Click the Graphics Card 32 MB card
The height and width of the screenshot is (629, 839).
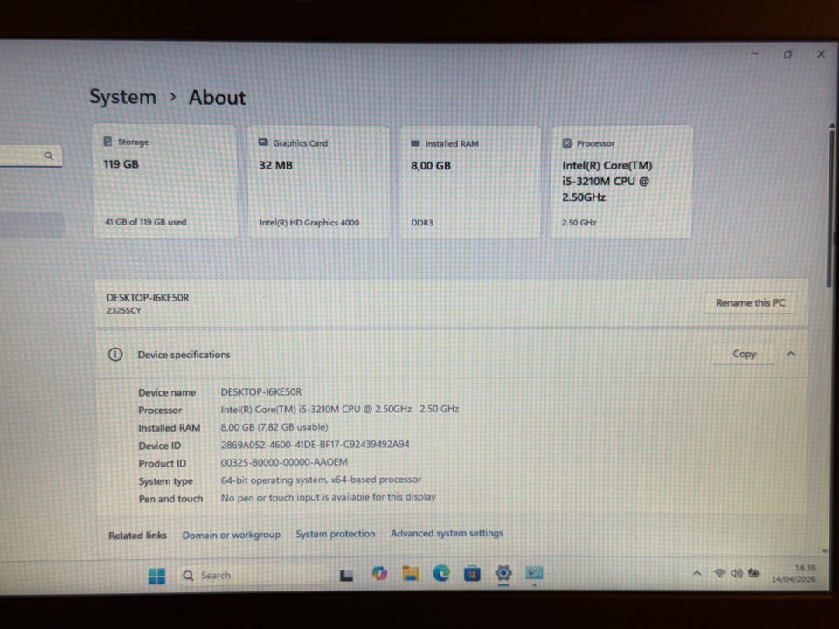318,182
